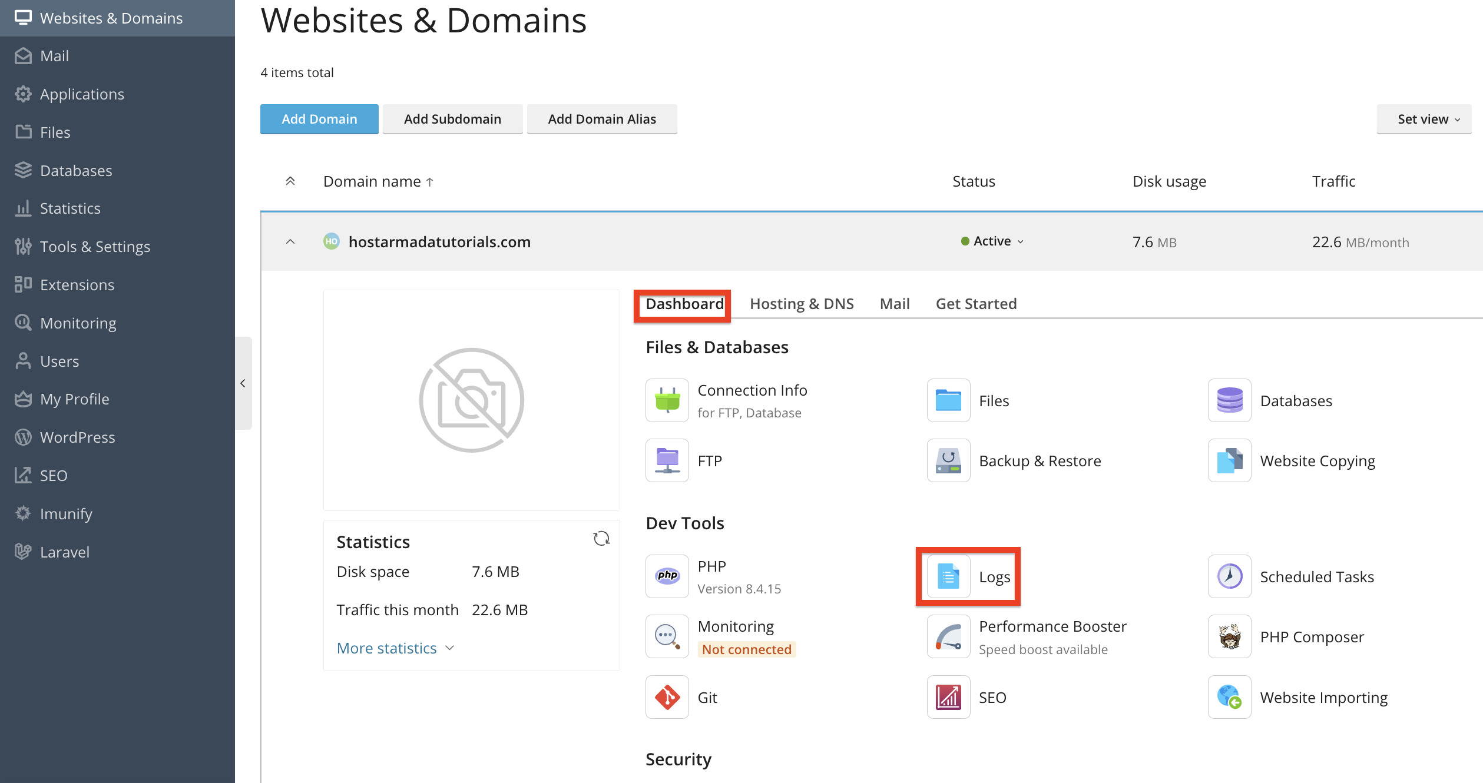1483x783 pixels.
Task: Open the Connection Info plug icon
Action: [667, 400]
